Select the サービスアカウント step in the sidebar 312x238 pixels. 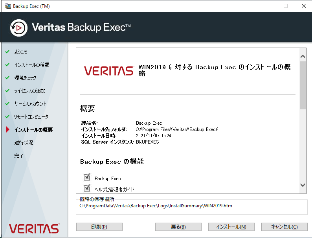click(x=30, y=103)
